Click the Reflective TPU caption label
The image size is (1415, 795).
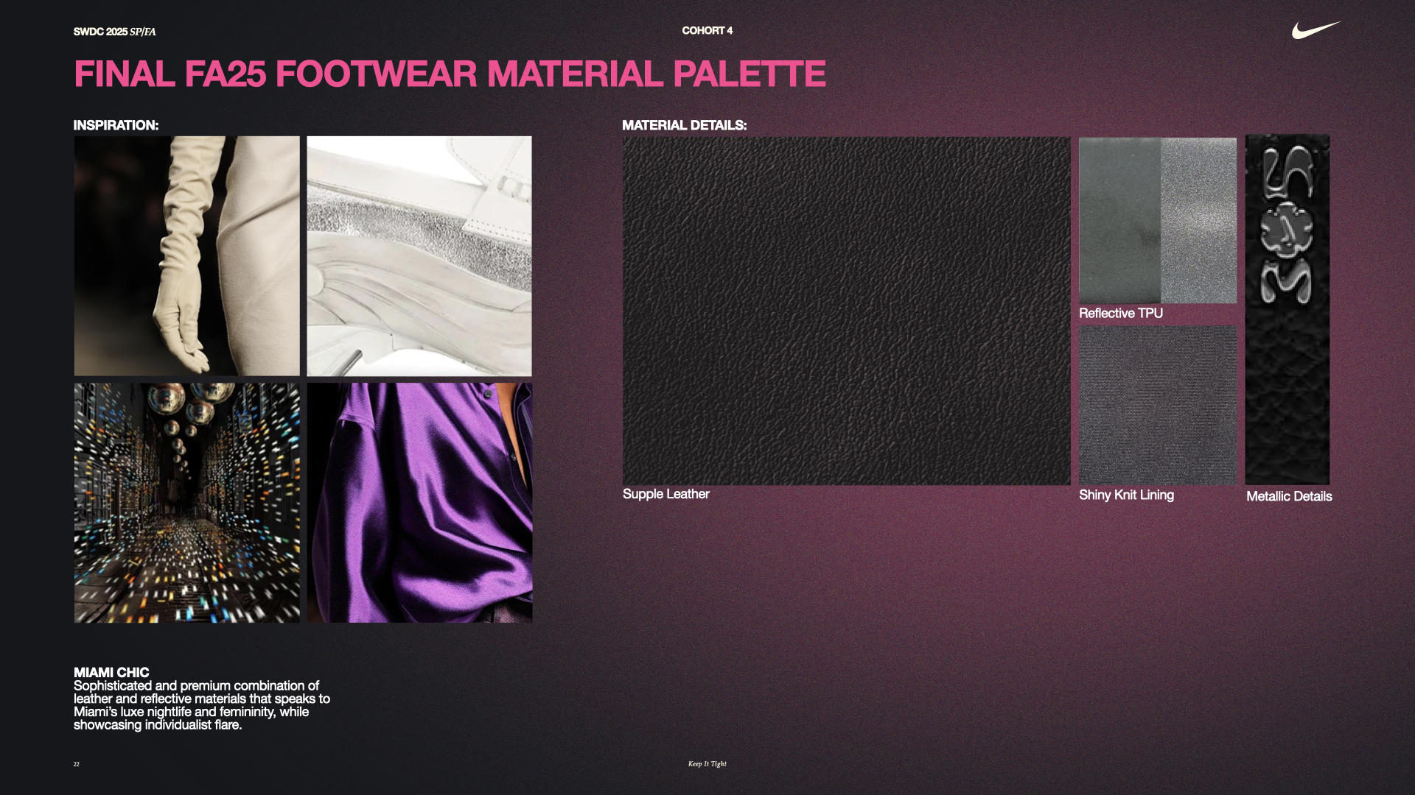1119,313
